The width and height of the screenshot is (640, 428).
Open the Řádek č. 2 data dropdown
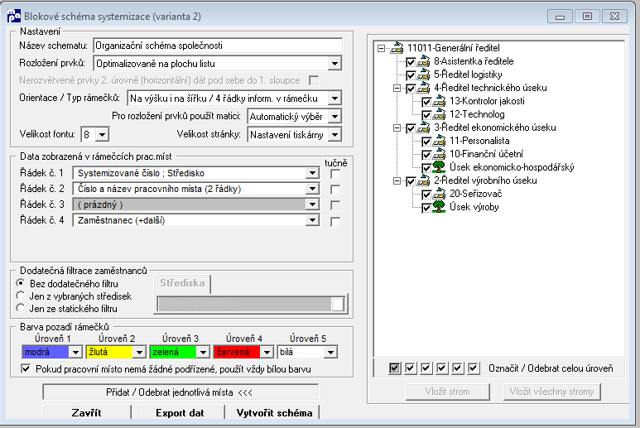tap(312, 189)
